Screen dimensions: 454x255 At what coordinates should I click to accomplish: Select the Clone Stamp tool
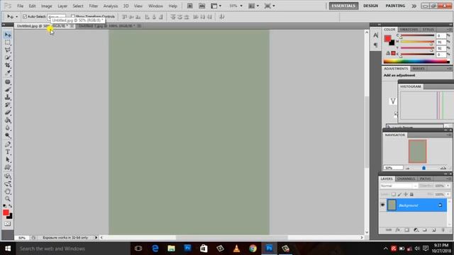pos(8,97)
